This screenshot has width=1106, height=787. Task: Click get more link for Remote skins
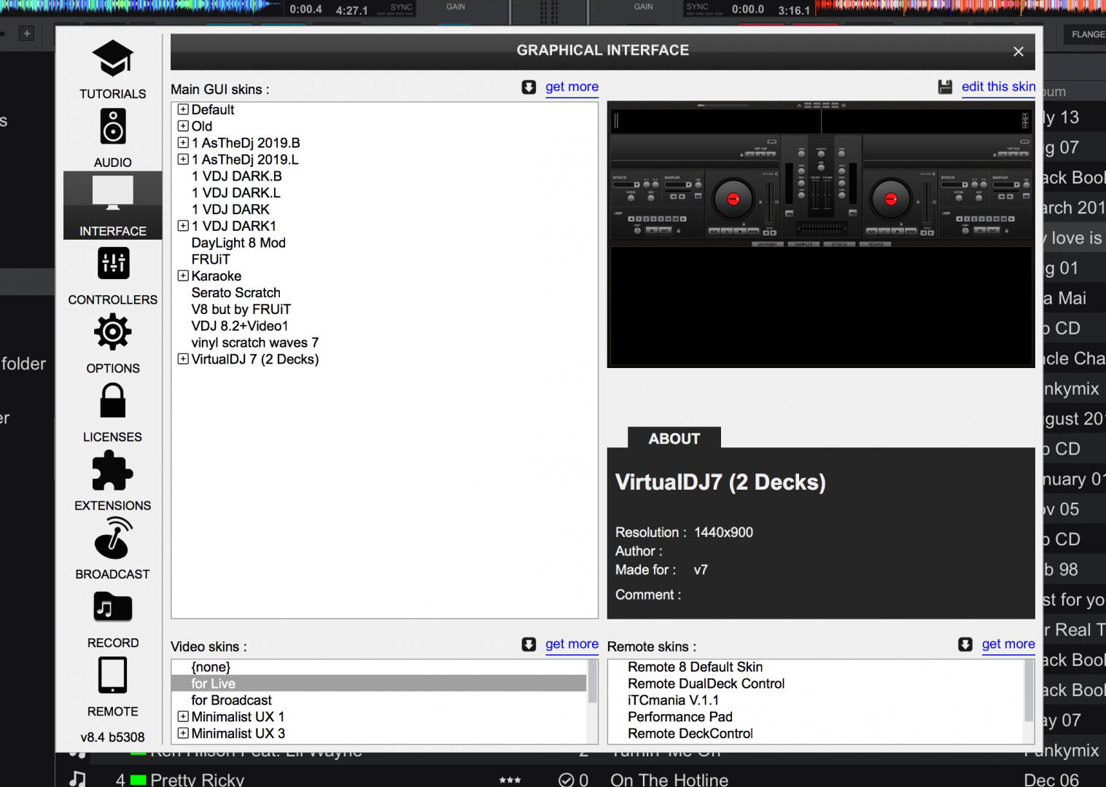[1008, 644]
